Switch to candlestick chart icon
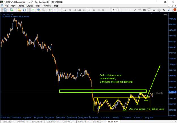177x123 pixels. (33, 10)
